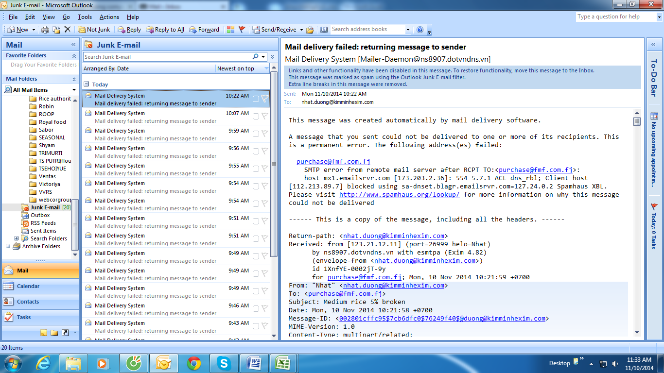664x373 pixels.
Task: Open the File menu
Action: [x=13, y=17]
